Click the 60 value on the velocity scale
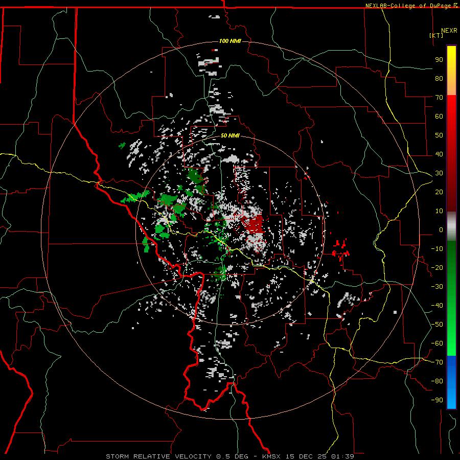Image resolution: width=460 pixels, height=460 pixels. [x=439, y=116]
